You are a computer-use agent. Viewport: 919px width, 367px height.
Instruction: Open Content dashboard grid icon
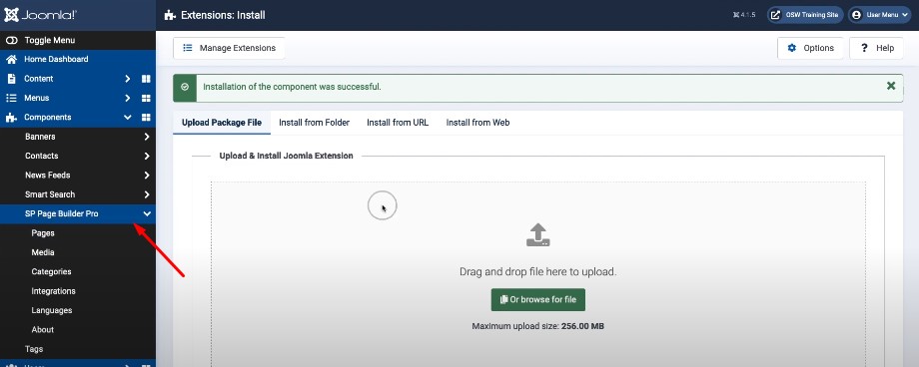146,79
